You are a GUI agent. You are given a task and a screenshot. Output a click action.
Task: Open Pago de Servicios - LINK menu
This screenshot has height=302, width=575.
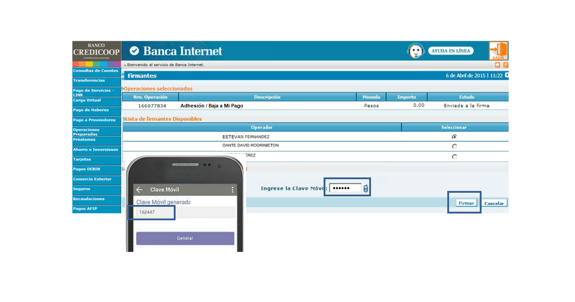[97, 92]
